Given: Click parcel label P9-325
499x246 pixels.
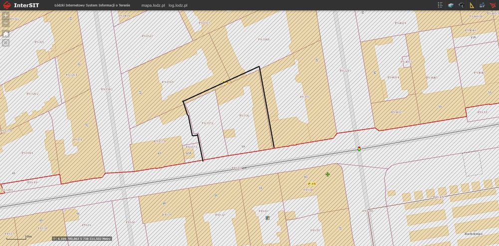Looking at the screenshot, I should 39,42.
